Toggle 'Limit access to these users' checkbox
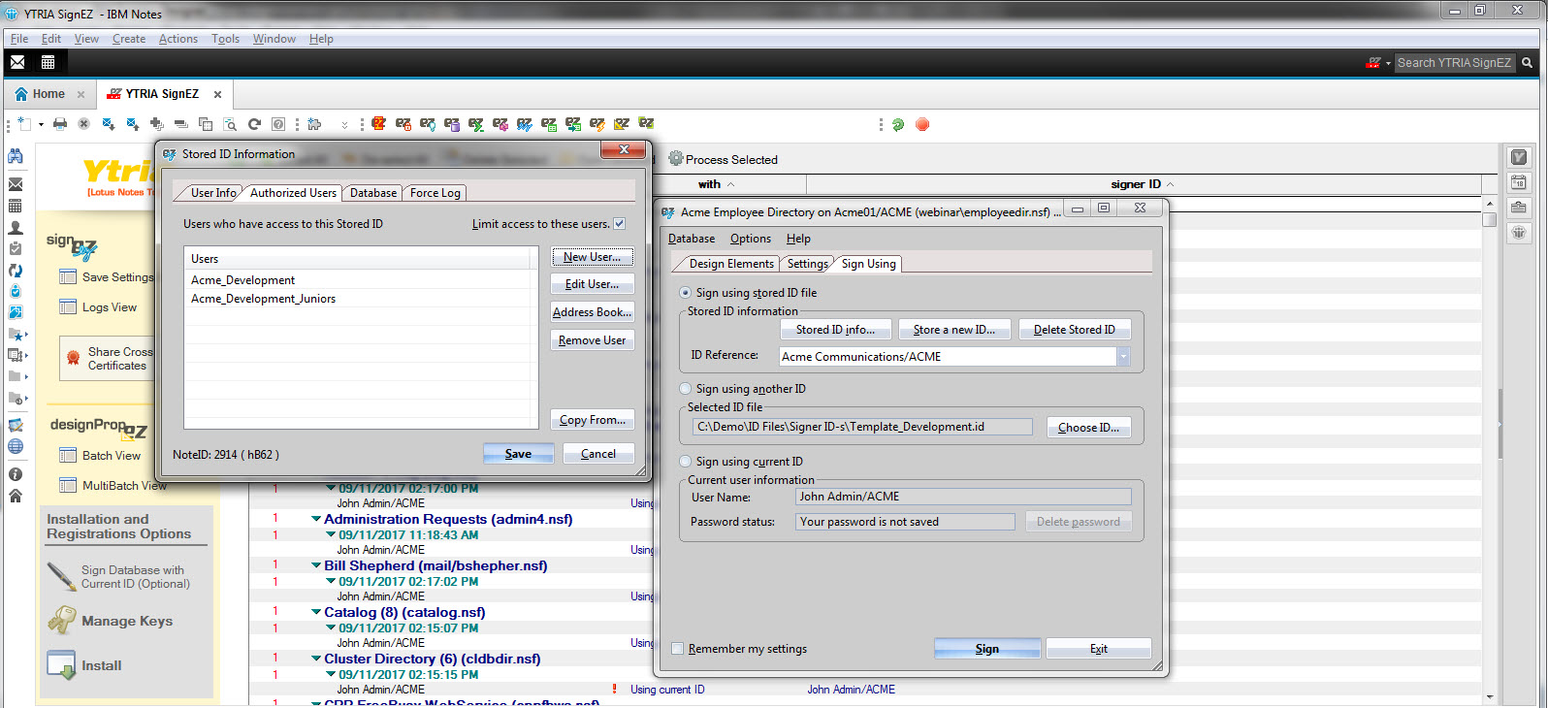 (620, 224)
